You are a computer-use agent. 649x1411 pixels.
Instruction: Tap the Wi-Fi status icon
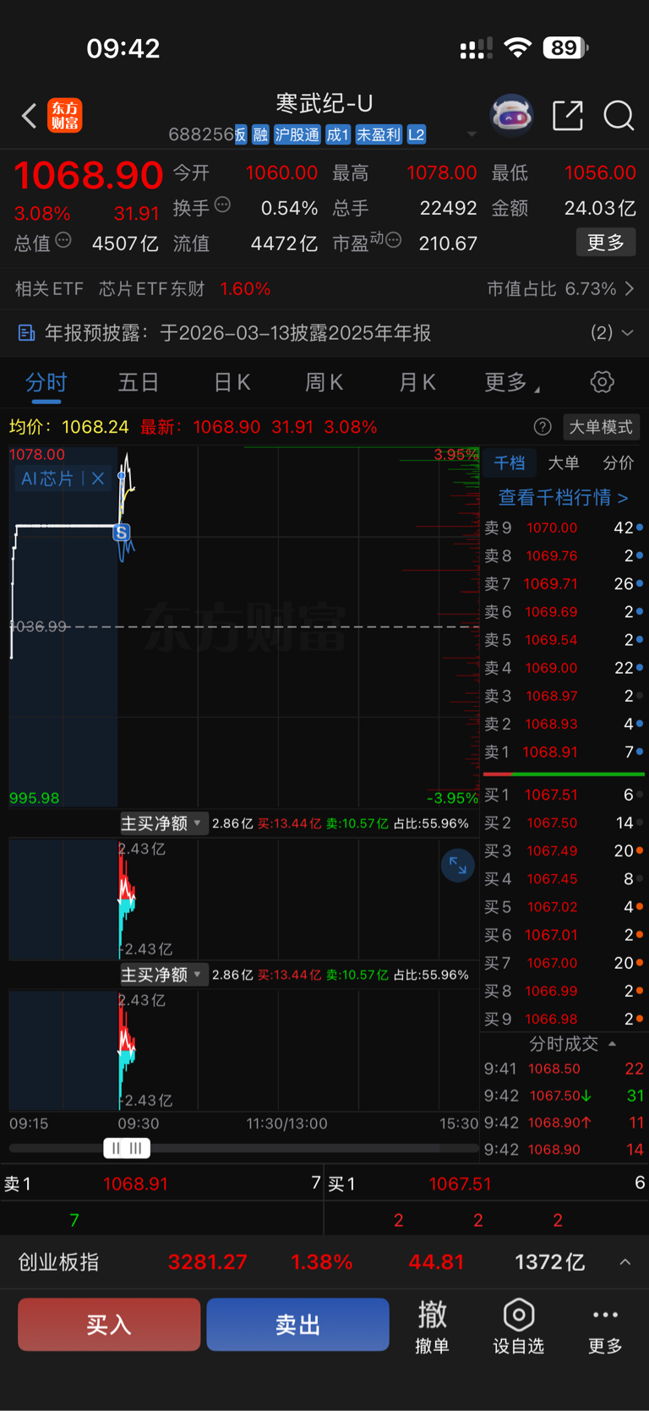(517, 47)
